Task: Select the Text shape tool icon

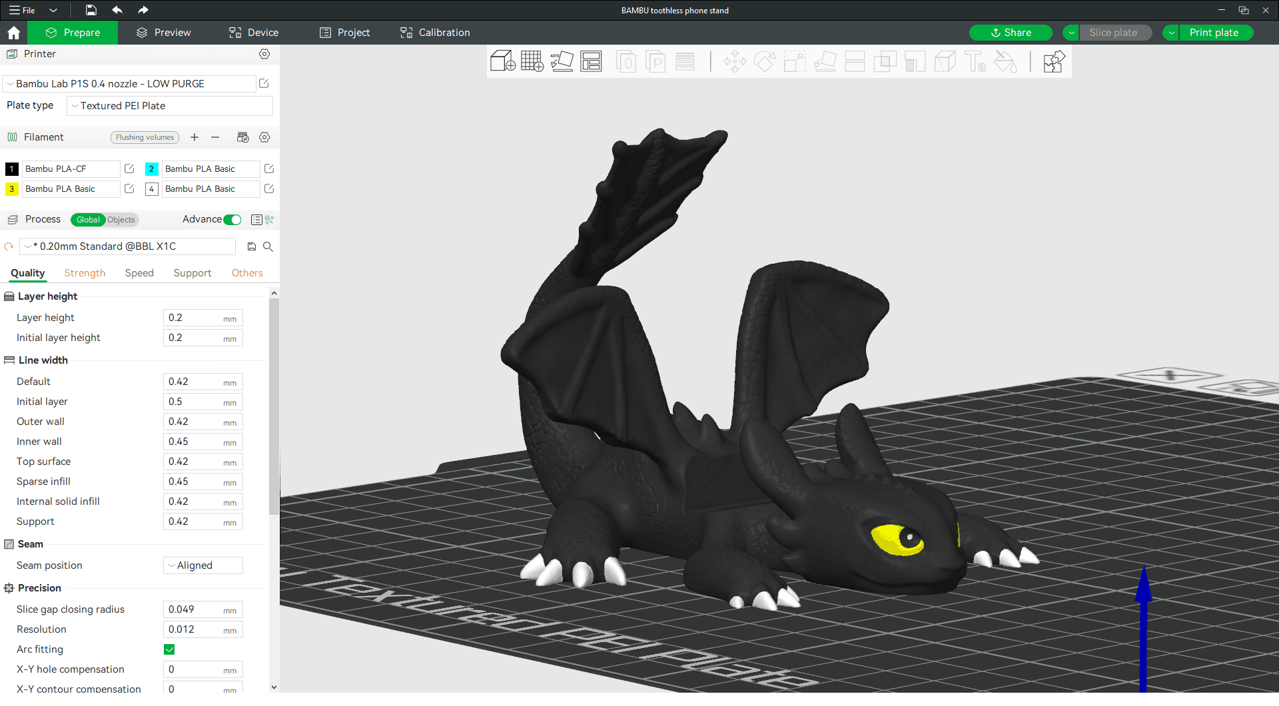Action: click(x=975, y=61)
